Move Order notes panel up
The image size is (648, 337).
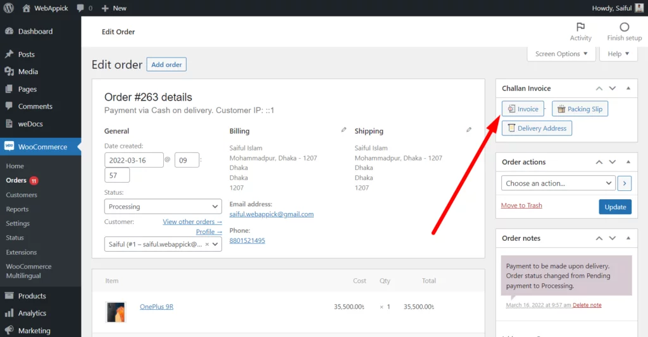[x=599, y=238]
